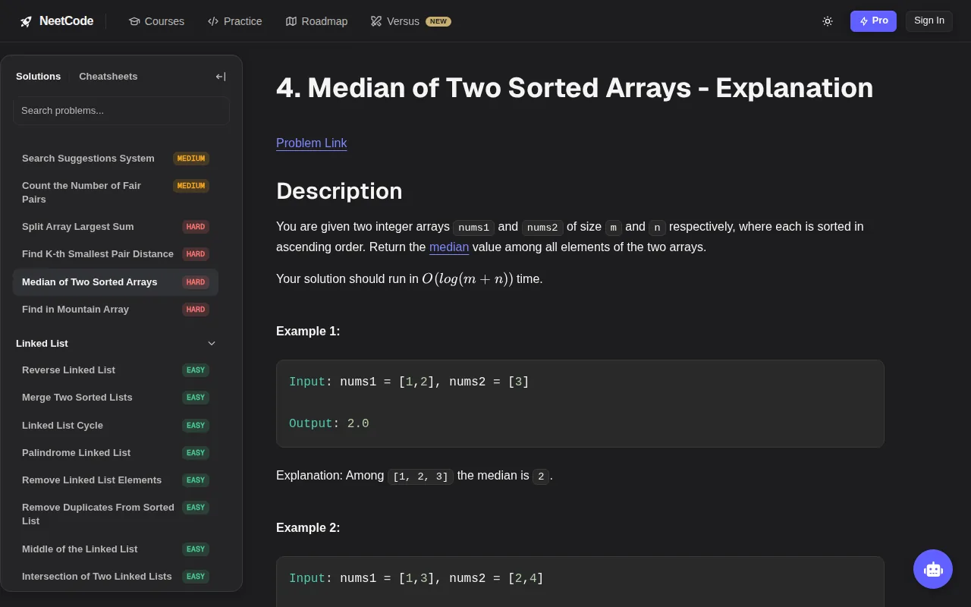Click the Example 1 code block
The image size is (971, 607).
(x=580, y=404)
